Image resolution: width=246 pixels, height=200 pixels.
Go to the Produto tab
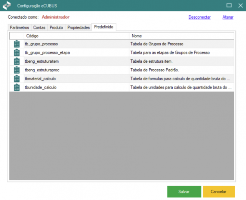(x=56, y=27)
